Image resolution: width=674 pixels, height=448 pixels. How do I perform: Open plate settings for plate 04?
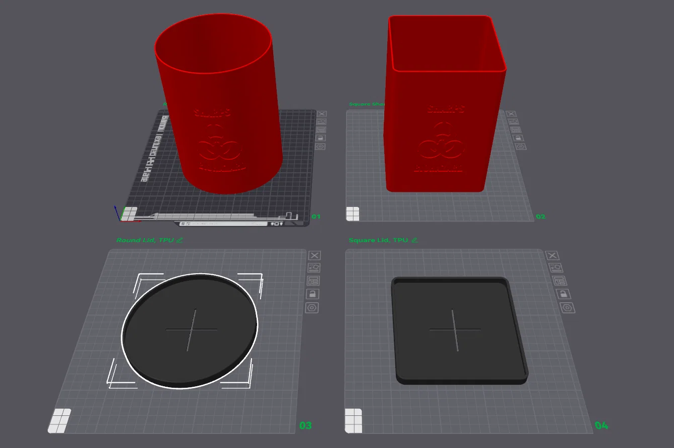tap(567, 307)
